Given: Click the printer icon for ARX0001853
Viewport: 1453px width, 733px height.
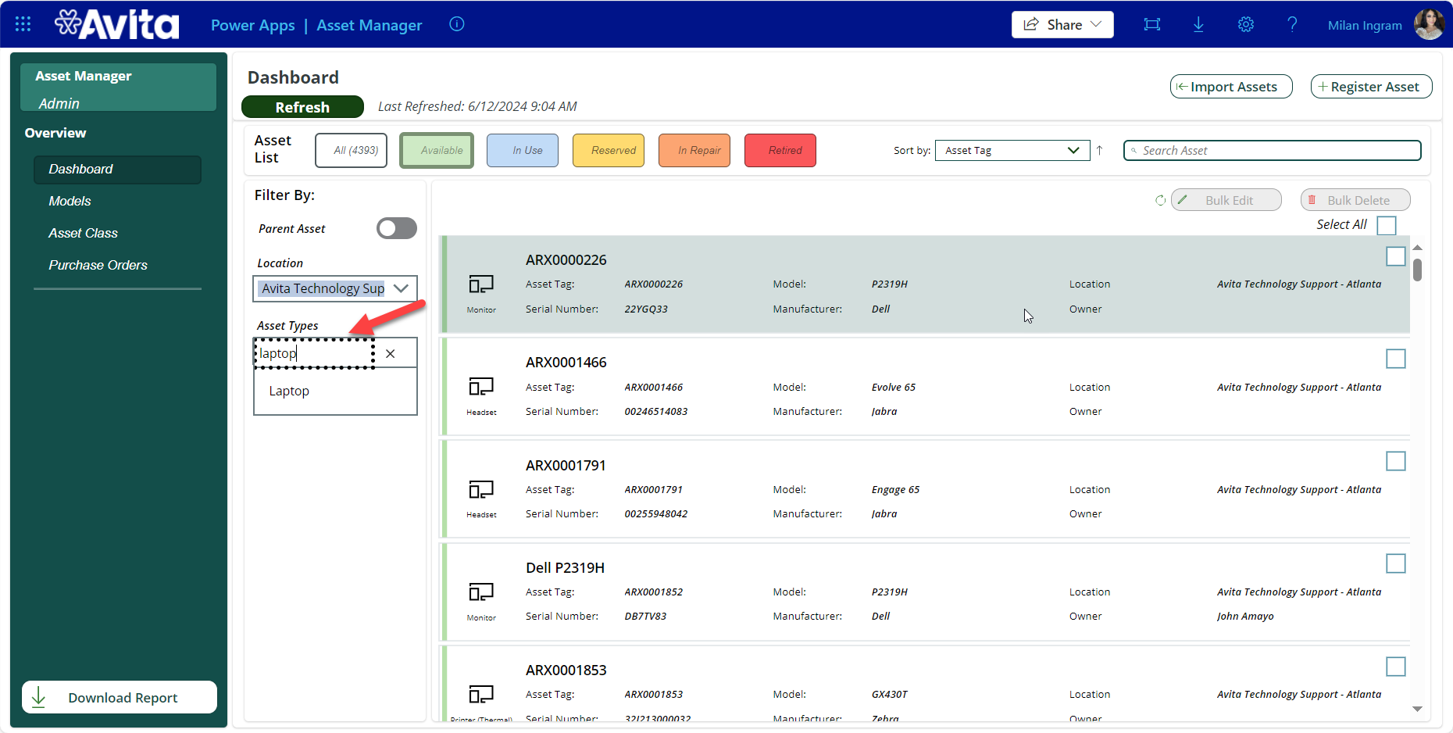Looking at the screenshot, I should pos(481,694).
